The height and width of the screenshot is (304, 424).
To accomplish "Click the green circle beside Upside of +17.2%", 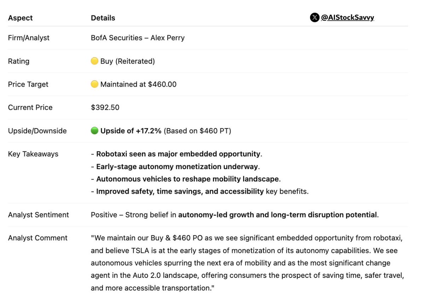I will (x=94, y=131).
